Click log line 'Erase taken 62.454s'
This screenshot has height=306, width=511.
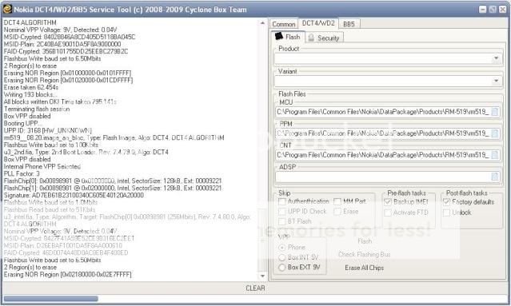(x=31, y=87)
